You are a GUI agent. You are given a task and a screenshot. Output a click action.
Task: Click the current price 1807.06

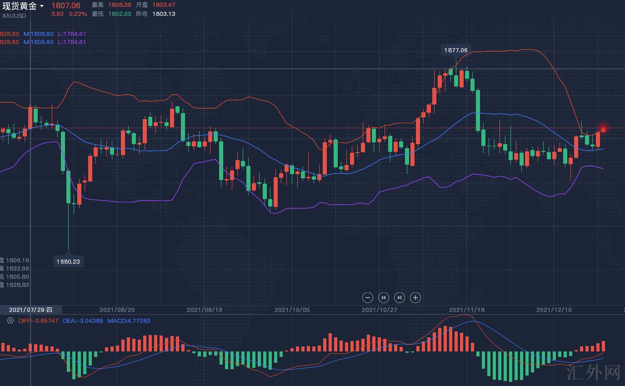tap(65, 5)
